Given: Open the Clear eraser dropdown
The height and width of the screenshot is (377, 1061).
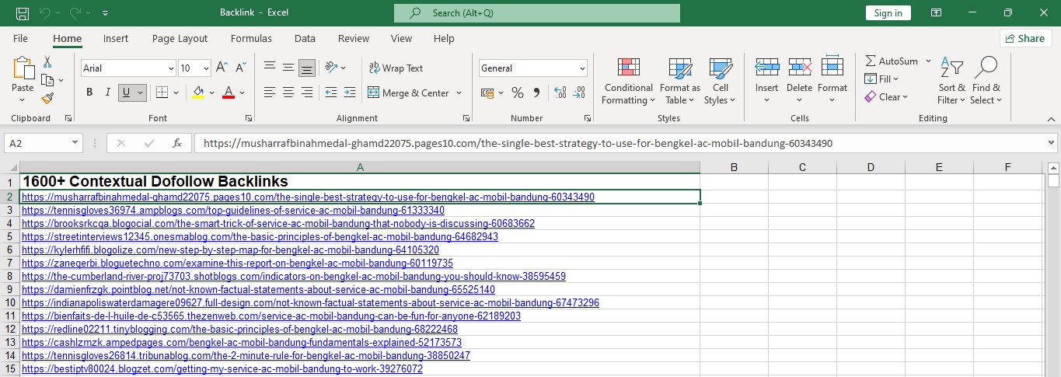Looking at the screenshot, I should click(886, 96).
